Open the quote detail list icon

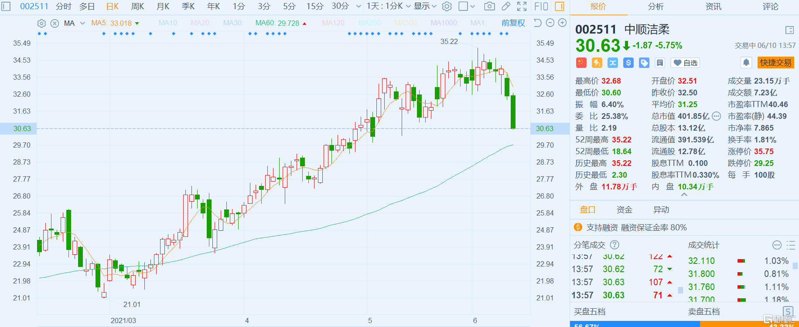[x=789, y=30]
